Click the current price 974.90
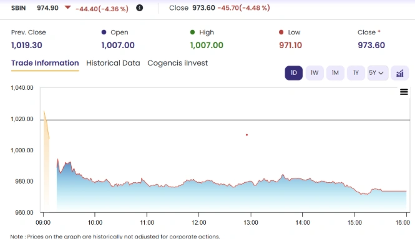This screenshot has height=239, width=415. point(47,8)
